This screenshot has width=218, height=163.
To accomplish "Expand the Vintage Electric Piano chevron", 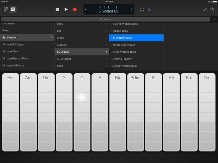I will point(52,58).
